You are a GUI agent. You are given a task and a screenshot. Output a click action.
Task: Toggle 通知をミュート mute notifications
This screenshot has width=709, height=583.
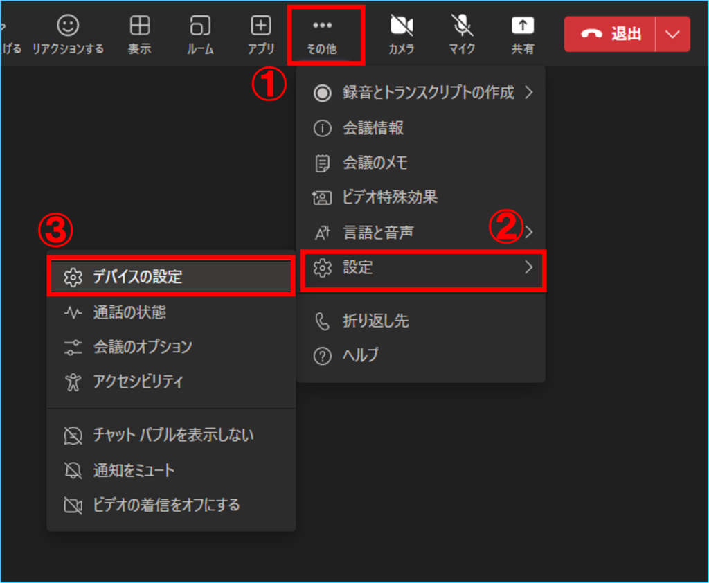click(134, 471)
